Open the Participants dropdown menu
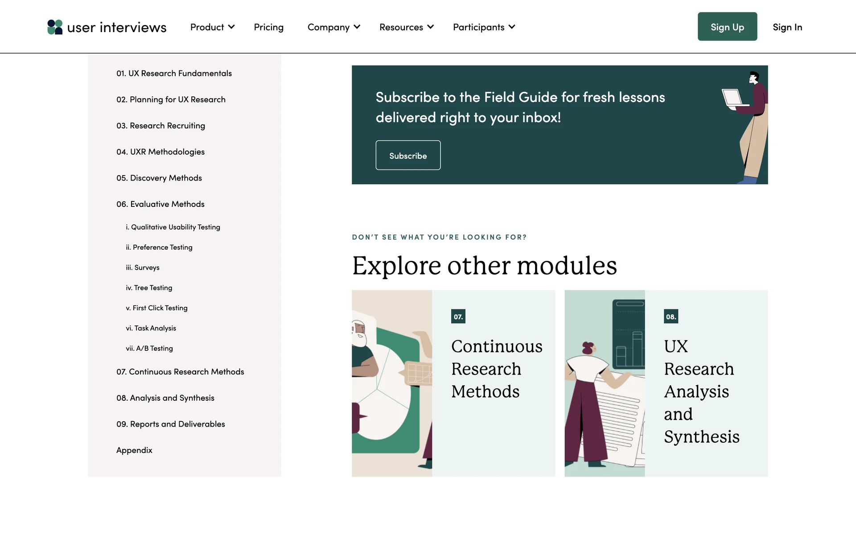Screen dimensions: 856x535 (484, 27)
